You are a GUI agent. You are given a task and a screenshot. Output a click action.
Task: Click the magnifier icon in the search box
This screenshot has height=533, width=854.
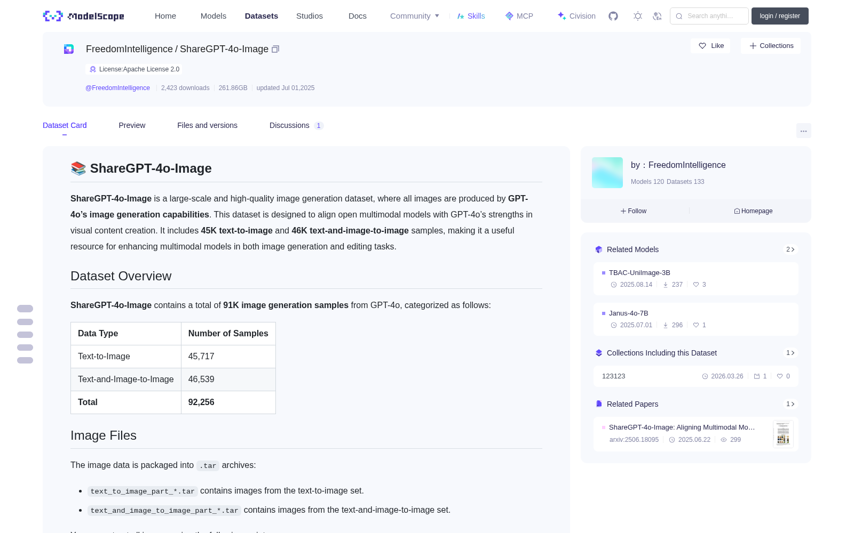coord(679,16)
